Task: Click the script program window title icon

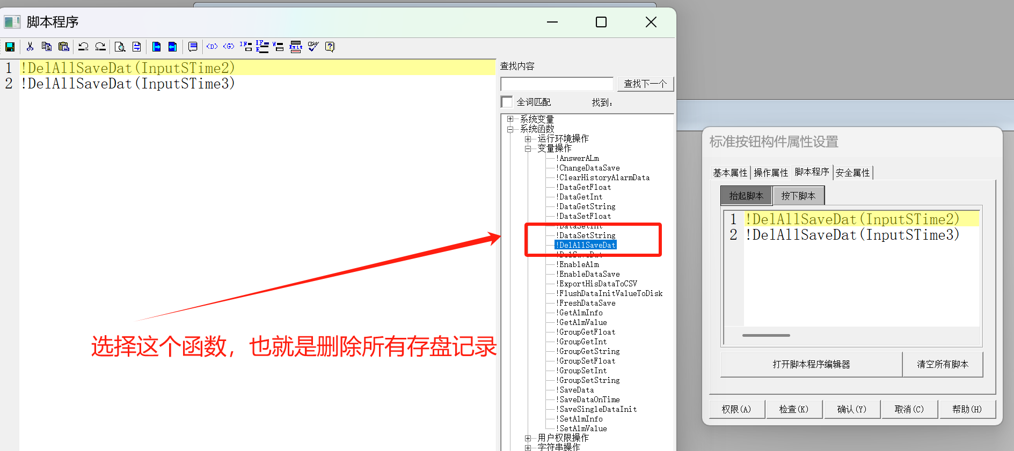Action: tap(12, 22)
